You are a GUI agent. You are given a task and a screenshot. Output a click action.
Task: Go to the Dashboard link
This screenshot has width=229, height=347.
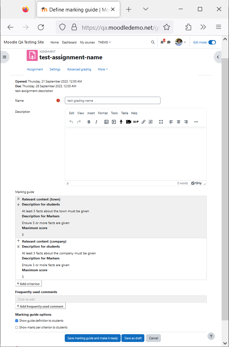click(69, 42)
